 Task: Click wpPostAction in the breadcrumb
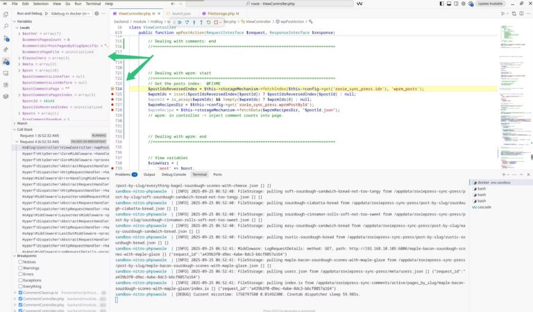click(292, 22)
